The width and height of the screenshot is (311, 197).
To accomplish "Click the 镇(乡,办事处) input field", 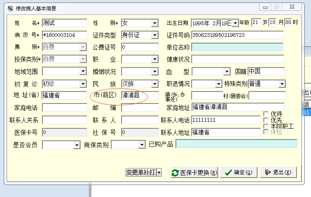I will (x=207, y=96).
